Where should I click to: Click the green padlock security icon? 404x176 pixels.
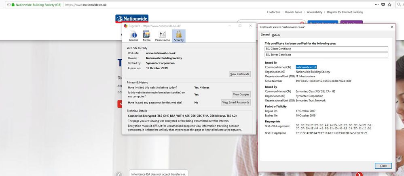click(13, 4)
